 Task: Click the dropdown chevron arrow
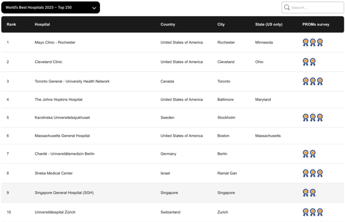[94, 8]
